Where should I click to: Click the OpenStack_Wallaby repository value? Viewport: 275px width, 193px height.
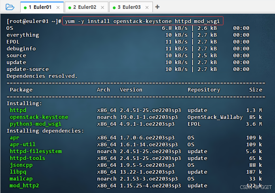point(215,117)
